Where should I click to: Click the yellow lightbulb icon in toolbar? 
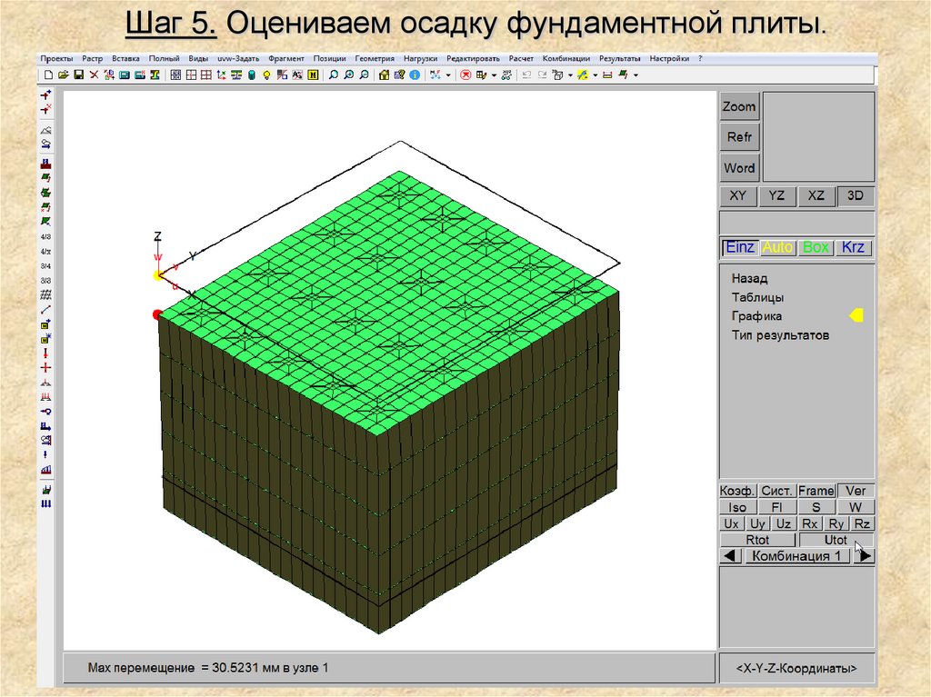click(266, 75)
